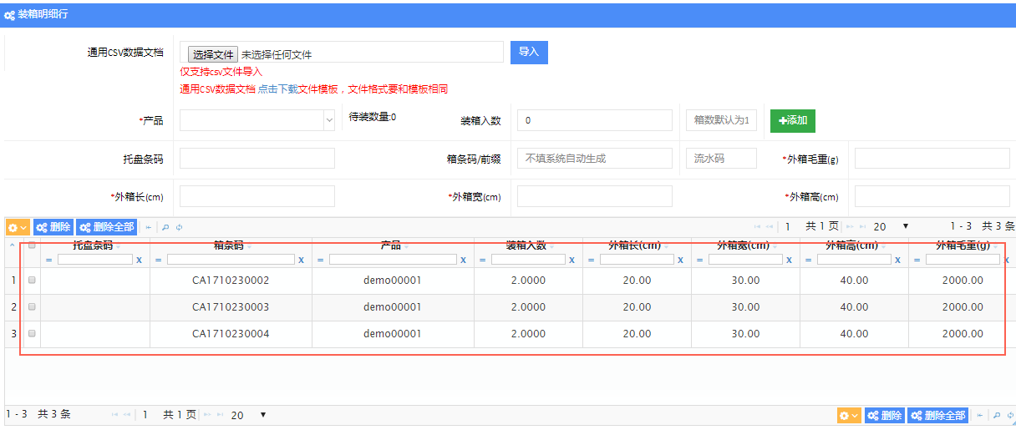Open the = operator for 装箱入数 filter
The height and width of the screenshot is (430, 1016).
click(482, 261)
